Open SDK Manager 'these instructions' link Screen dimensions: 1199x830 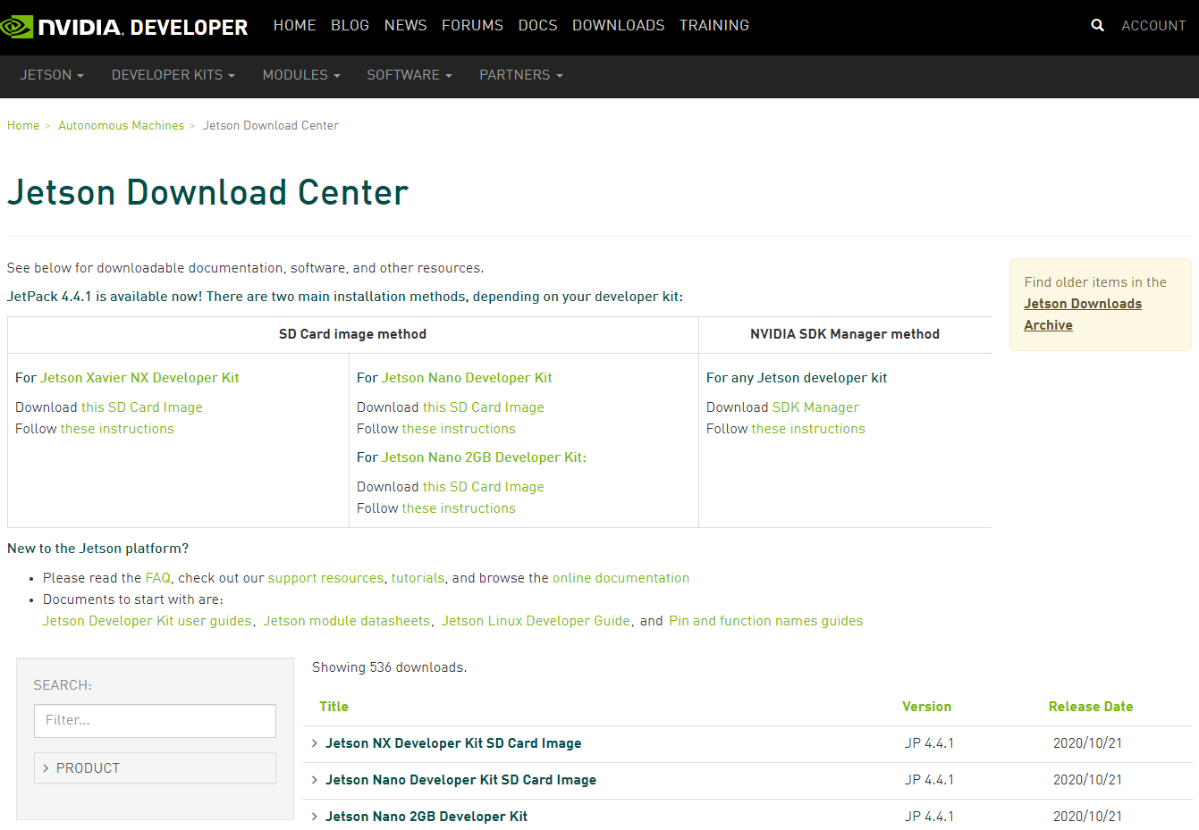click(808, 429)
